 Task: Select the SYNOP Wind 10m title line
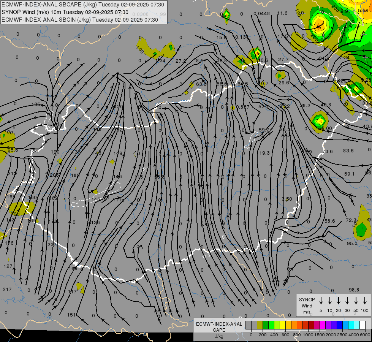(x=65, y=12)
